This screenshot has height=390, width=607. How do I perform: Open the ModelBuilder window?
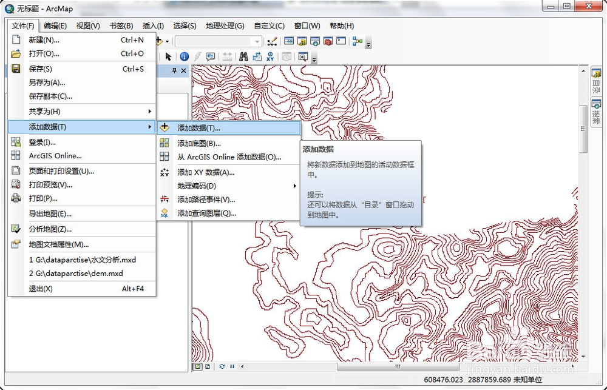click(x=358, y=41)
